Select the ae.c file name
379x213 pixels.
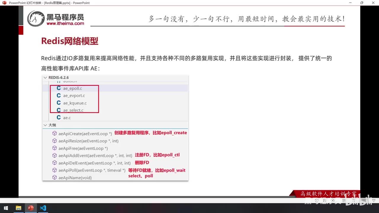click(x=67, y=118)
